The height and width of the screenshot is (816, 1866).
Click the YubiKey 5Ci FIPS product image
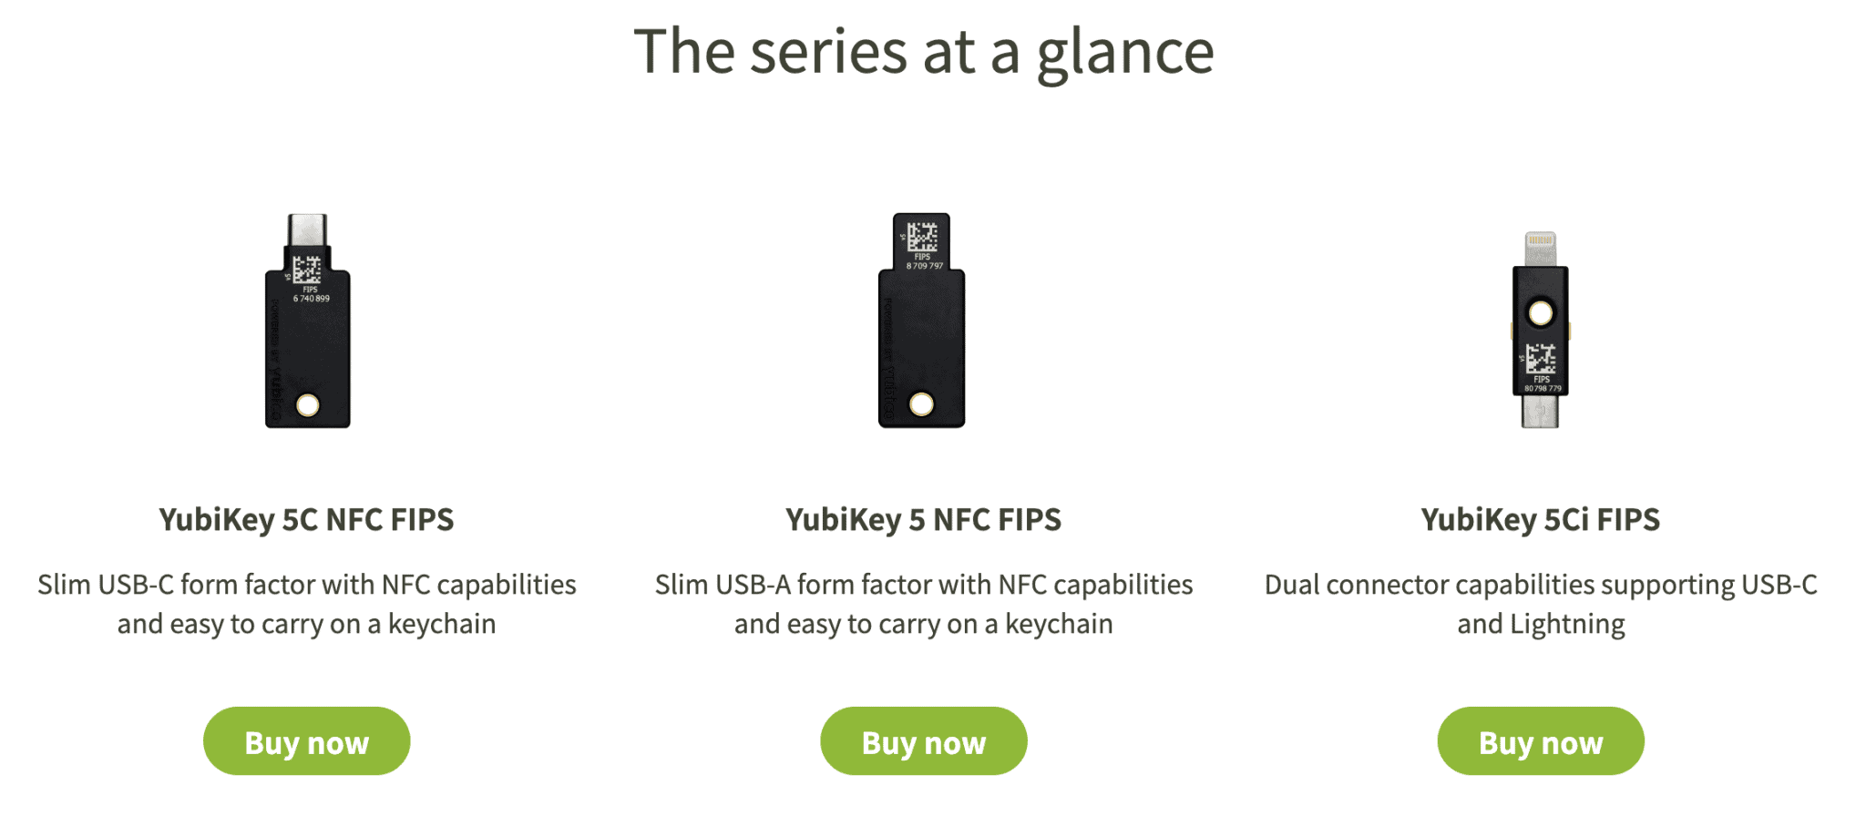(1540, 337)
